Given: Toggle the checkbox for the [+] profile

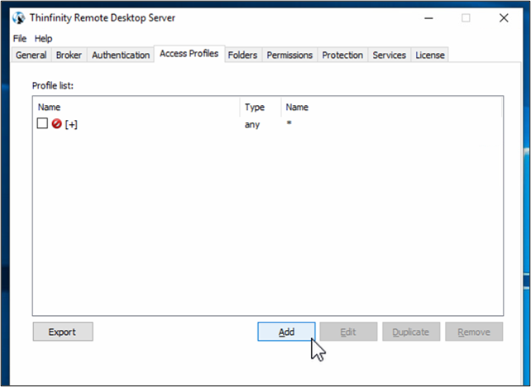Looking at the screenshot, I should pyautogui.click(x=42, y=124).
